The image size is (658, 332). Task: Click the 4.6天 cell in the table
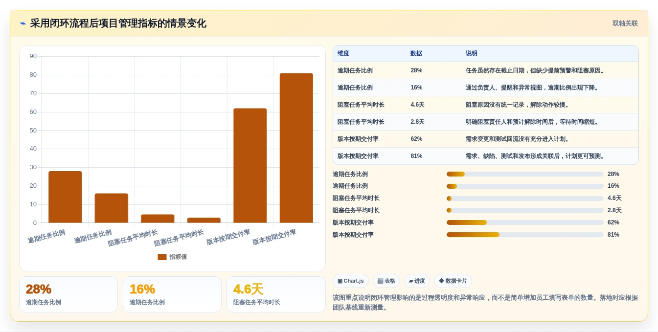tap(418, 105)
